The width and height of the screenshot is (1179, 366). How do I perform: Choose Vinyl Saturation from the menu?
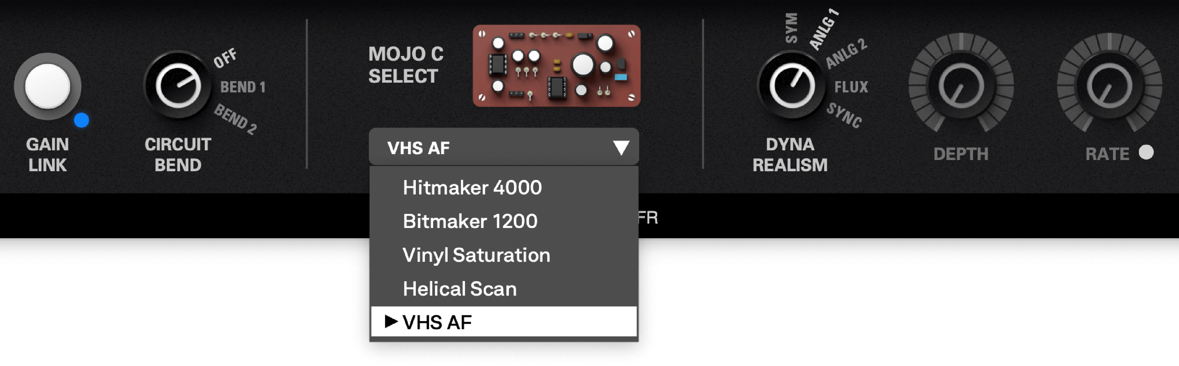pos(476,255)
